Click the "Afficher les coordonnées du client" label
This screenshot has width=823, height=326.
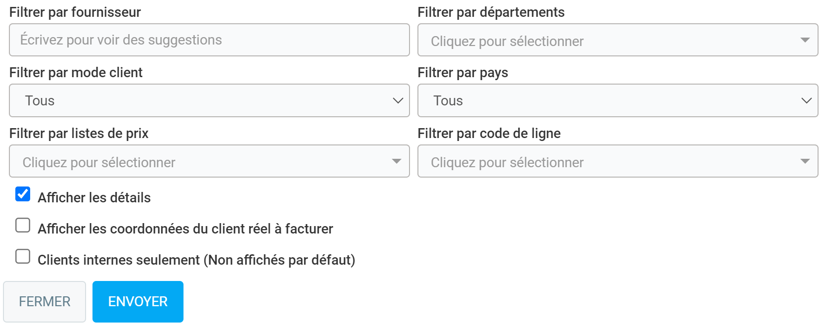click(185, 229)
